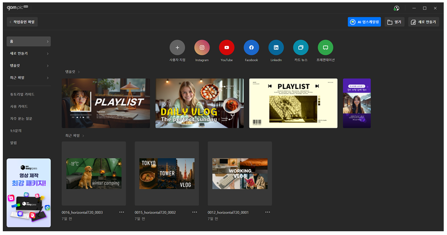The width and height of the screenshot is (447, 235).
Task: Open 튜토리얼 가이드 link
Action: 22,94
